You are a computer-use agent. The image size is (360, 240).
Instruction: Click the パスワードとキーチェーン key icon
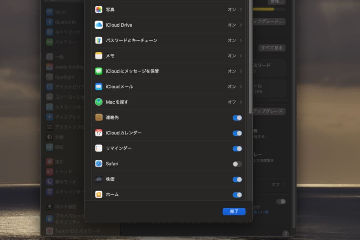click(99, 40)
